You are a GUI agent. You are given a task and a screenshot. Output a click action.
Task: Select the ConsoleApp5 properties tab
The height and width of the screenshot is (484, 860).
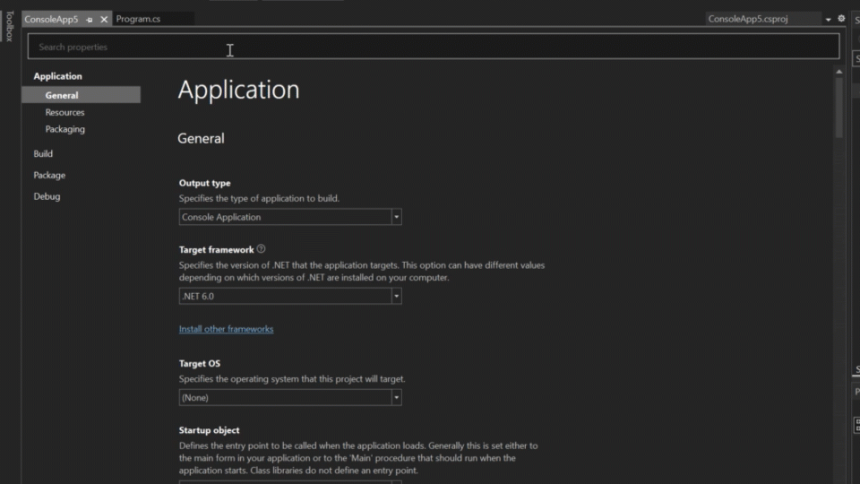coord(52,19)
